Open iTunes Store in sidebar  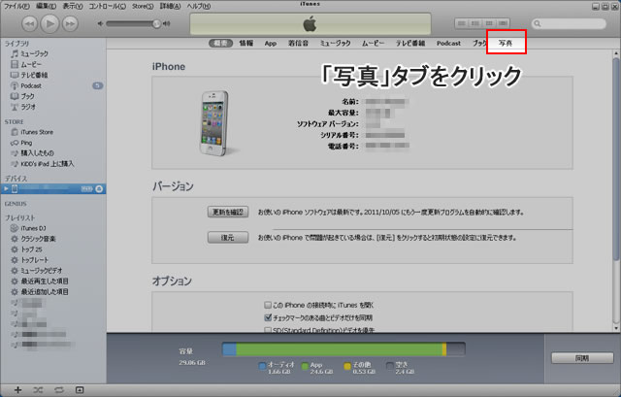(37, 132)
